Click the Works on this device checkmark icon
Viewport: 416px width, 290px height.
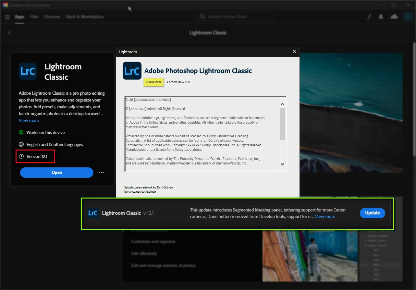(x=21, y=132)
